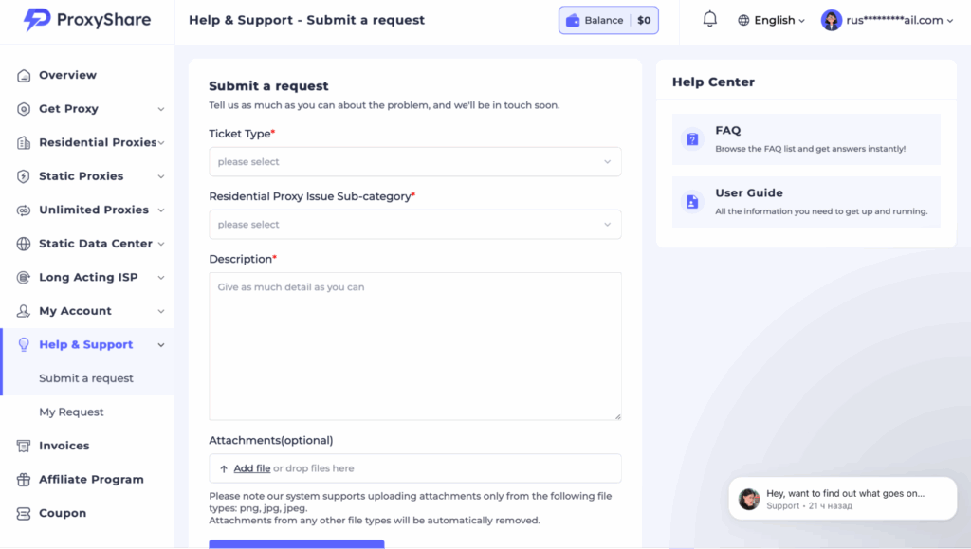Image resolution: width=971 pixels, height=549 pixels.
Task: Click the Get Proxy sidebar icon
Action: point(24,109)
